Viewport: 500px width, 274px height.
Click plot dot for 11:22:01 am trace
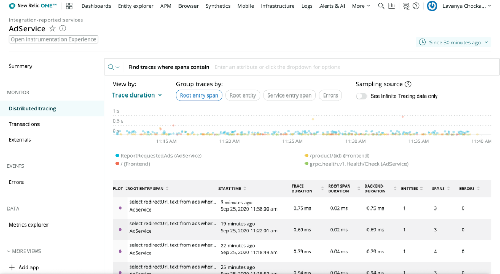120,229
